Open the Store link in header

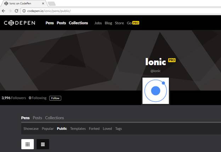tap(119, 23)
